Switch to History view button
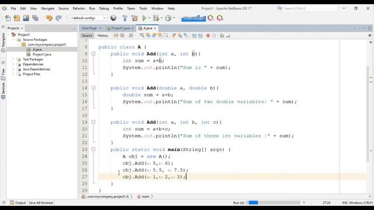The height and width of the screenshot is (210, 374). [x=103, y=36]
